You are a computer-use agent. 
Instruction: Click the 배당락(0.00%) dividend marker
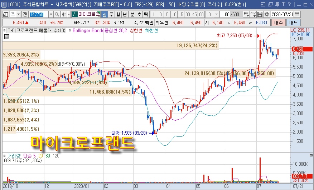71,64
